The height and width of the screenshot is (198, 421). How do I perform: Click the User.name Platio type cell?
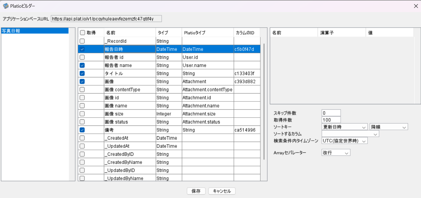208,65
